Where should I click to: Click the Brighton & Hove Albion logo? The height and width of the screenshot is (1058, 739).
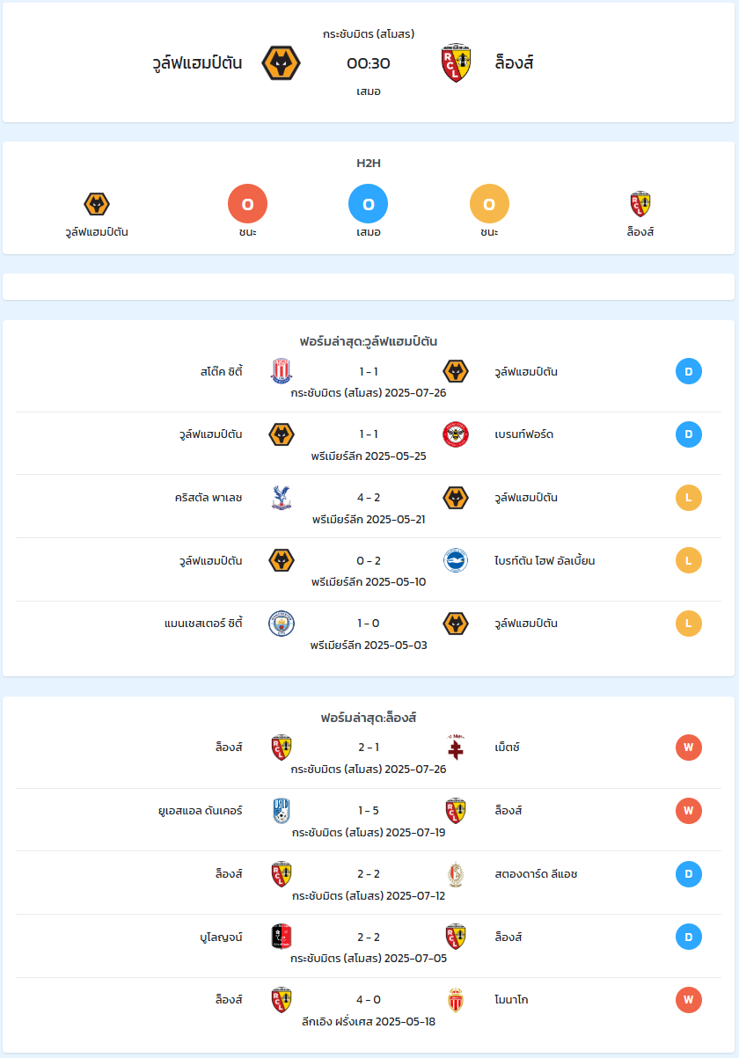pos(456,560)
